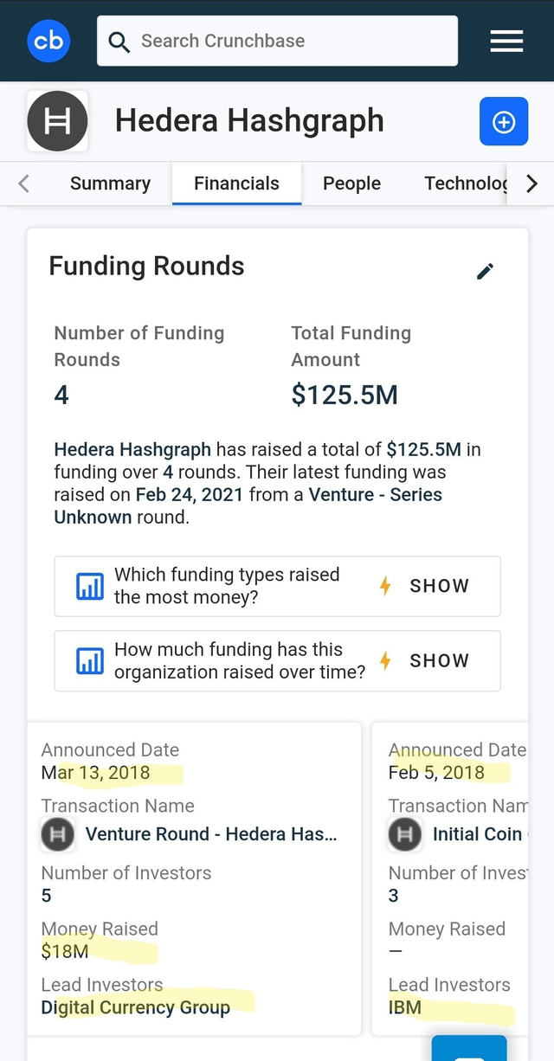
Task: Click the Mar 13, 2018 announced date
Action: [x=95, y=773]
